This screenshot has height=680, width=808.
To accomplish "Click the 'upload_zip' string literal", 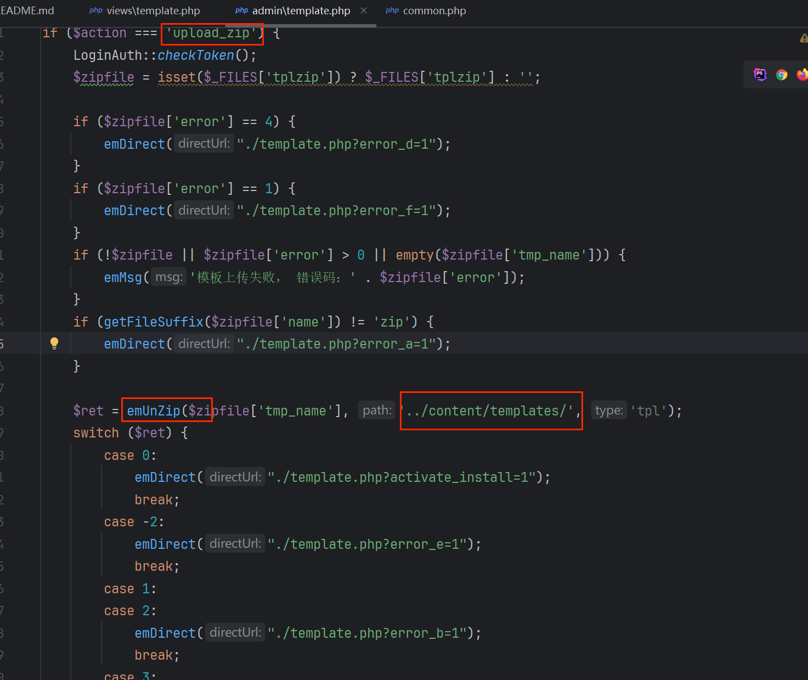I will [x=211, y=33].
